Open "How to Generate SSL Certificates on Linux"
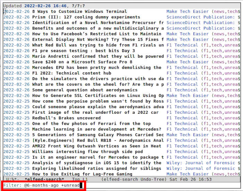The height and width of the screenshot is (191, 243). [x=98, y=95]
